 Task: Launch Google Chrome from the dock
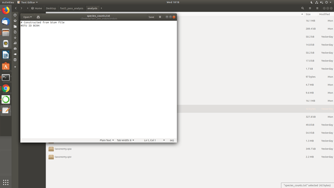click(x=6, y=89)
